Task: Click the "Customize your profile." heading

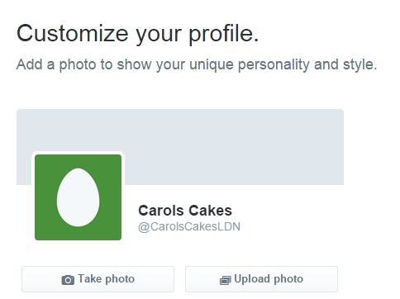Action: point(138,34)
